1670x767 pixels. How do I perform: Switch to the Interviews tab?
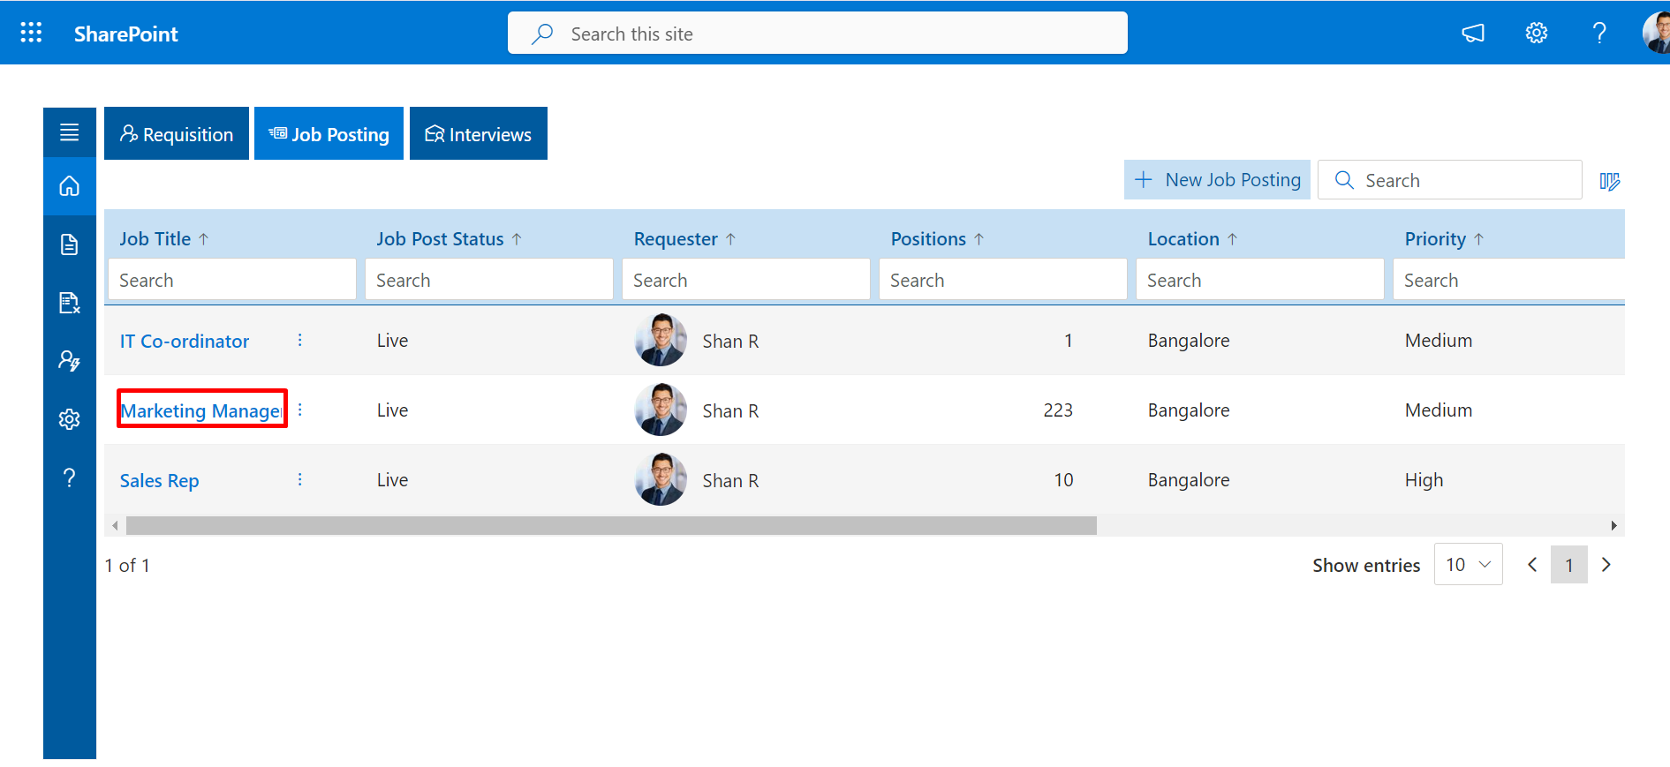coord(479,133)
